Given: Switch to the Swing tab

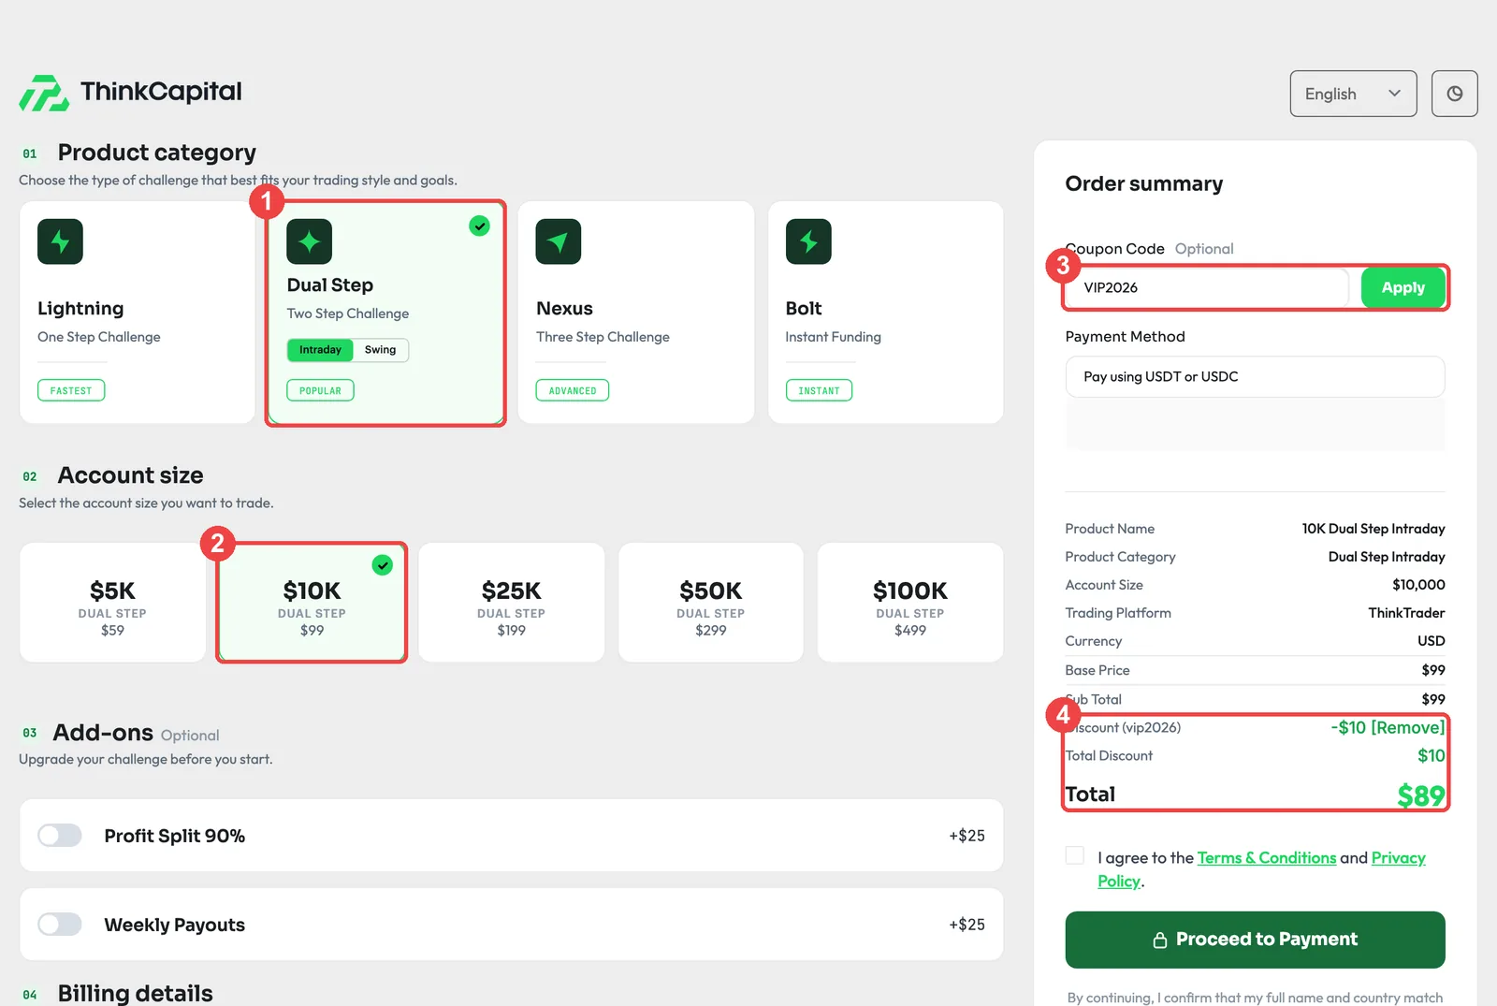Looking at the screenshot, I should coord(380,350).
